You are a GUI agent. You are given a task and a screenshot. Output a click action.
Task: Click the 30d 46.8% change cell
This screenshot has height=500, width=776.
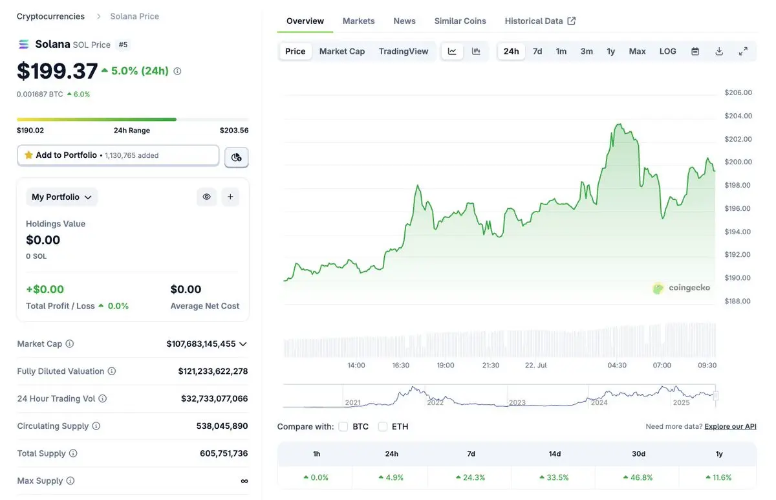tap(638, 477)
